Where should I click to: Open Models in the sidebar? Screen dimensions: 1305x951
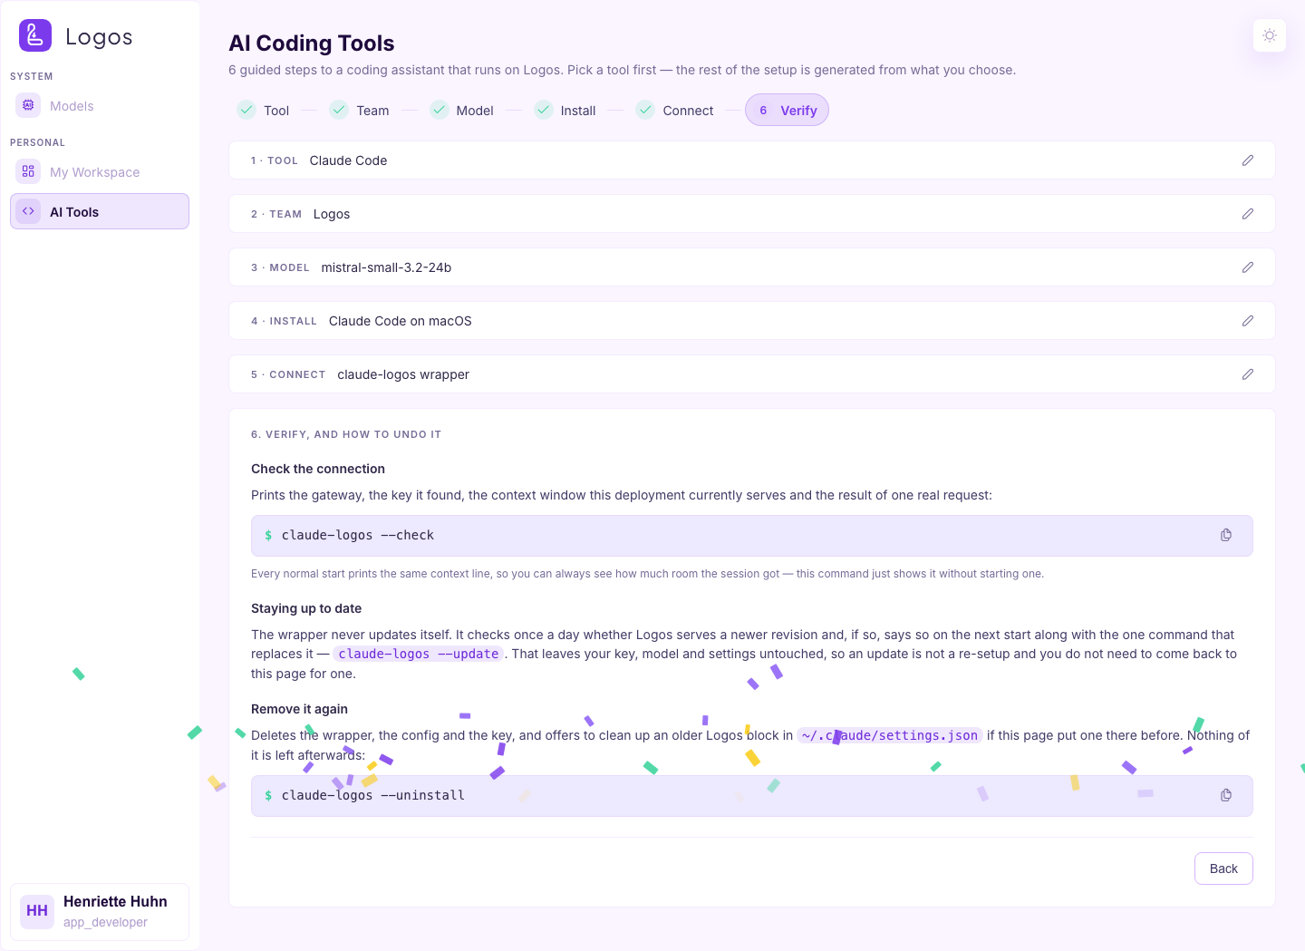100,105
